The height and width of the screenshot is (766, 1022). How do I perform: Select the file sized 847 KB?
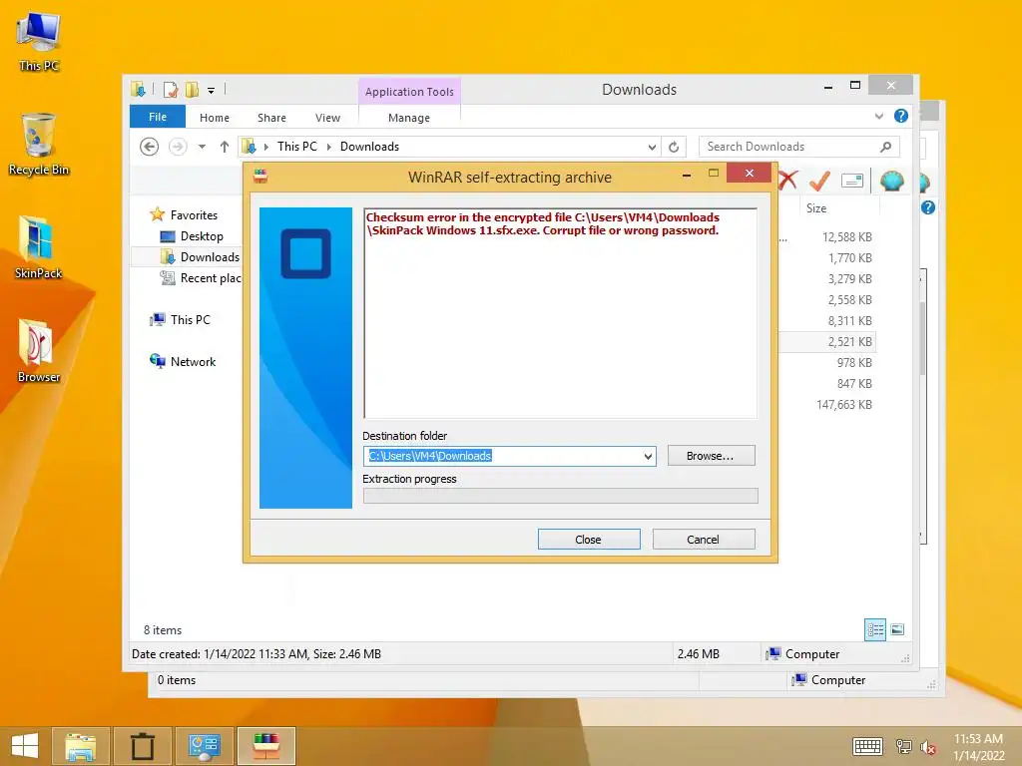(x=854, y=384)
